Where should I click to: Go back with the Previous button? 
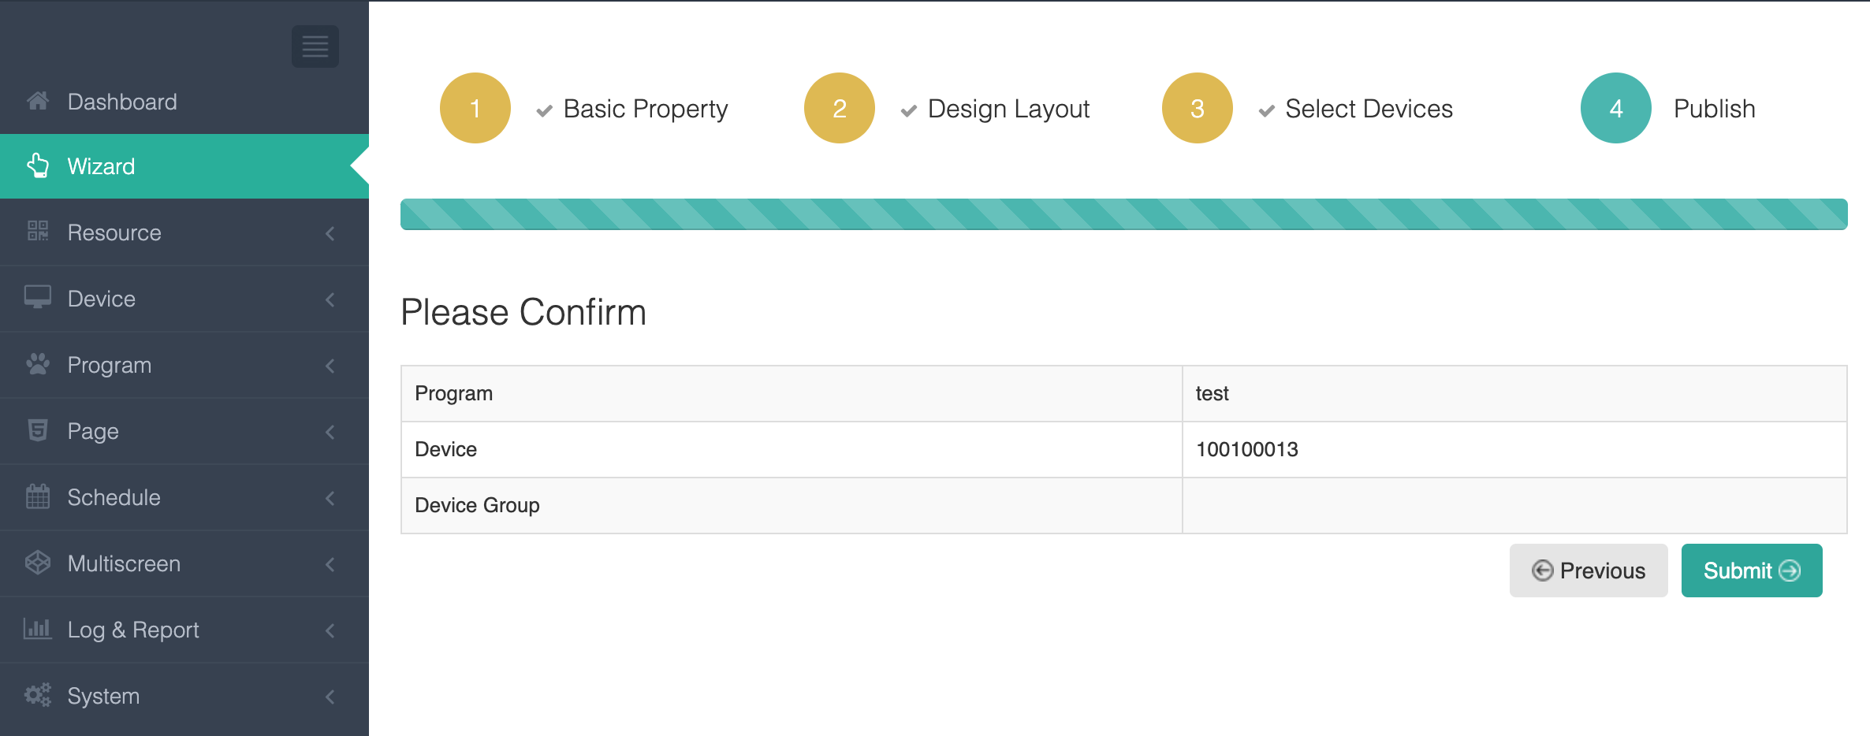point(1588,571)
